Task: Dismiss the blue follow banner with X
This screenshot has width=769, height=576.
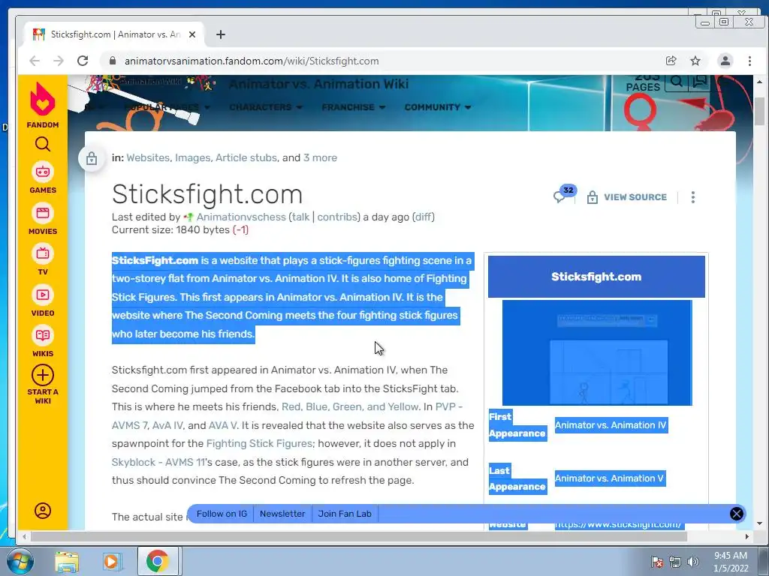Action: point(736,513)
